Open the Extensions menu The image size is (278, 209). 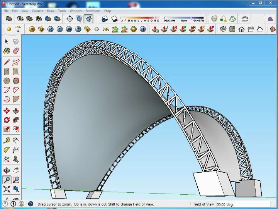pyautogui.click(x=93, y=11)
